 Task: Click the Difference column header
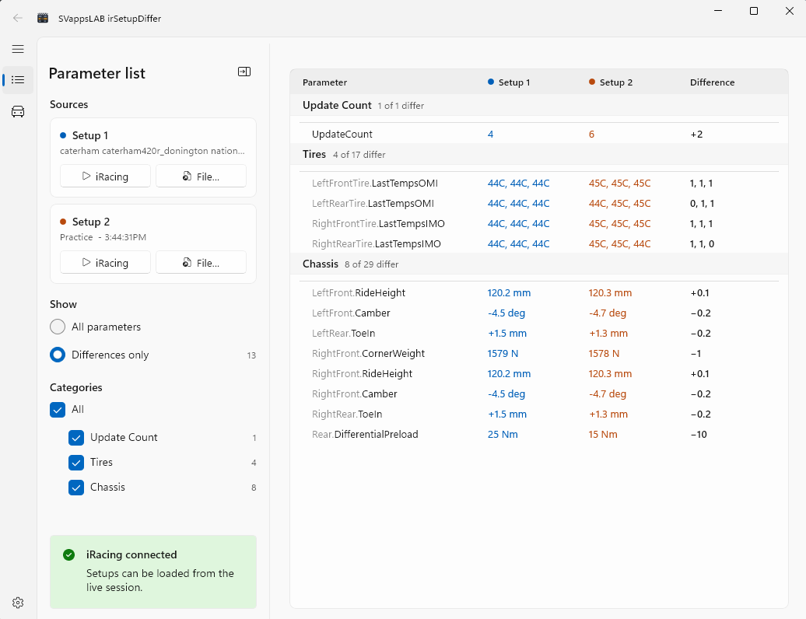[x=712, y=82]
